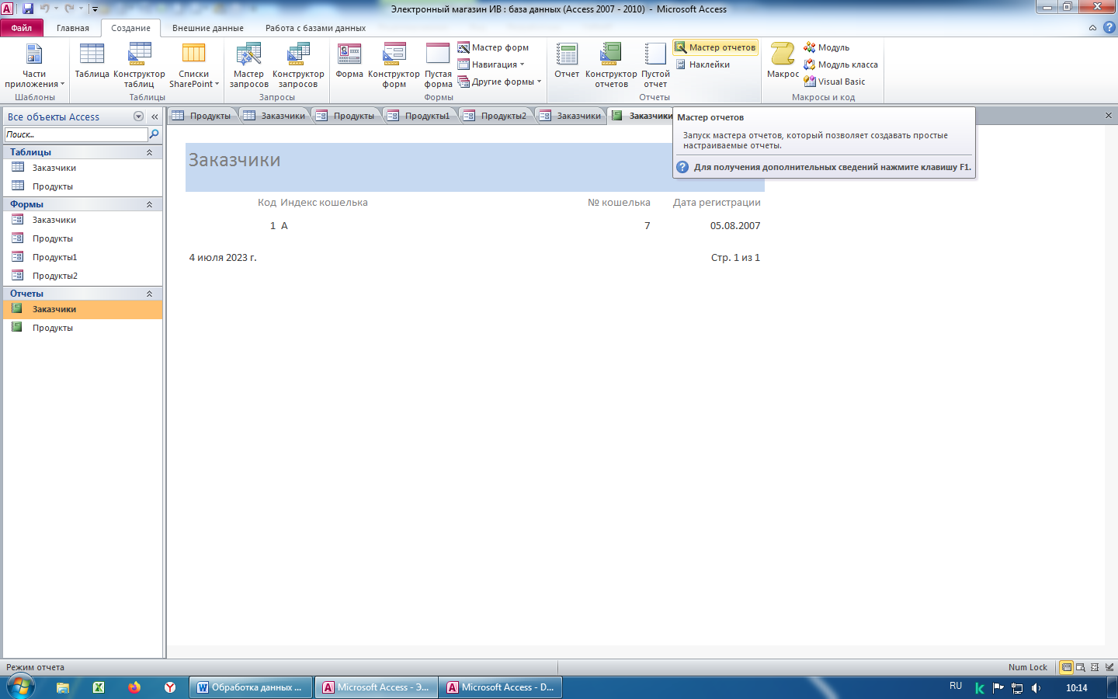Image resolution: width=1118 pixels, height=699 pixels.
Task: Select form Продукты1 in navigation pane
Action: (x=82, y=257)
